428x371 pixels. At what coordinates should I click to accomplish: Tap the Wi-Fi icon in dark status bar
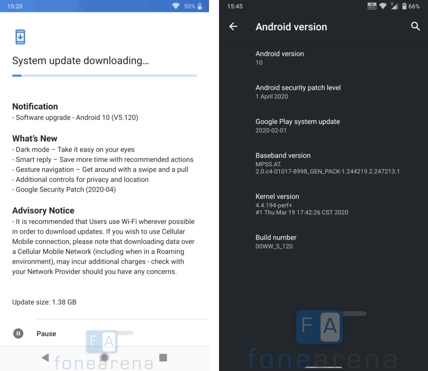point(383,6)
